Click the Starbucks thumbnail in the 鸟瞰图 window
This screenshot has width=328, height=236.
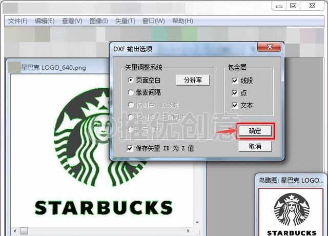pos(291,212)
